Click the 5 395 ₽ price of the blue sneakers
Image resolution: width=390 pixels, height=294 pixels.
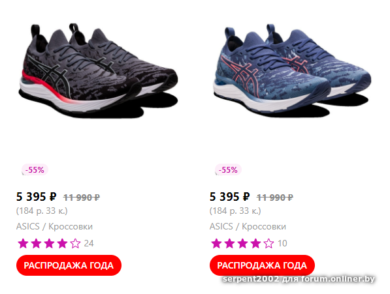229,197
